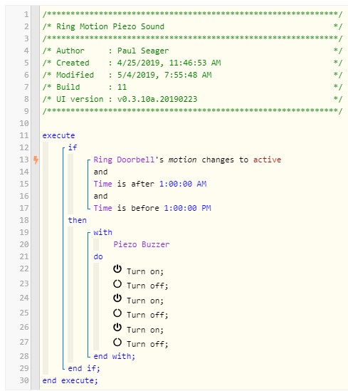The height and width of the screenshot is (391, 348).
Task: Click 'end with;' on line 28
Action: 115,356
